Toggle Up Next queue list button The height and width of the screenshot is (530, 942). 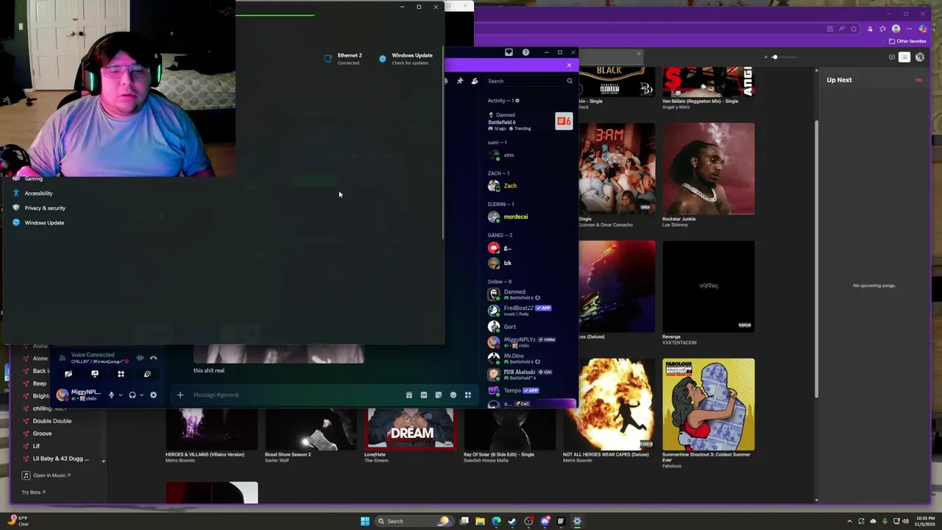[904, 57]
